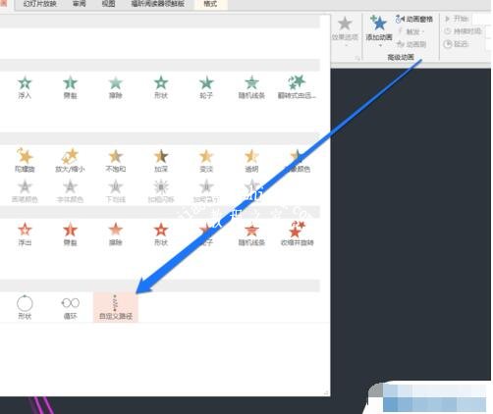Select the 浮出 exit animation
This screenshot has width=493, height=414.
point(25,233)
